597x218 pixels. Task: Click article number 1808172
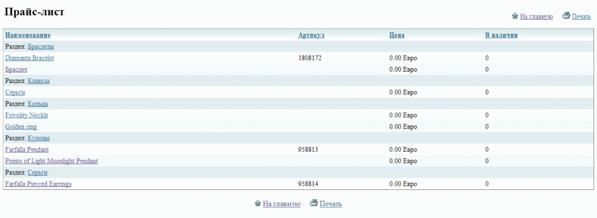click(x=310, y=58)
